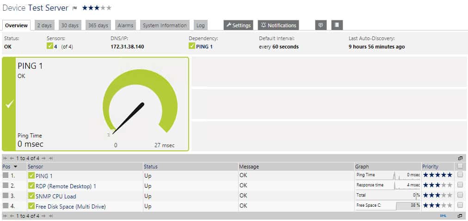
Task: Go to last page in bottom pagination
Action: tap(51, 216)
